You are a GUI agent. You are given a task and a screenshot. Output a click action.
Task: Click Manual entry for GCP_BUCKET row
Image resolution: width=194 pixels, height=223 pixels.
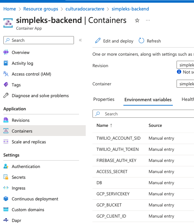(x=161, y=205)
